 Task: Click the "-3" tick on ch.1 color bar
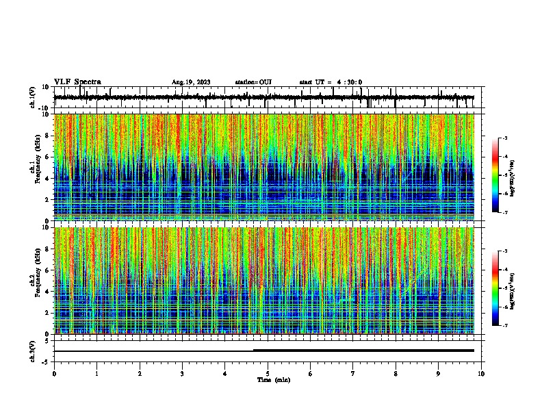(x=505, y=138)
